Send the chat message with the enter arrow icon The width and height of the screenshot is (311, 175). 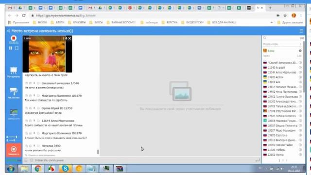coord(258,160)
